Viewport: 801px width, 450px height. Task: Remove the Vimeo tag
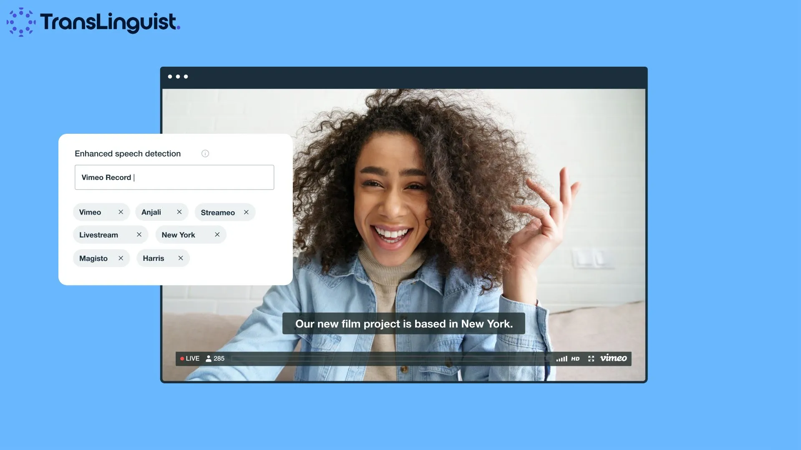tap(121, 212)
